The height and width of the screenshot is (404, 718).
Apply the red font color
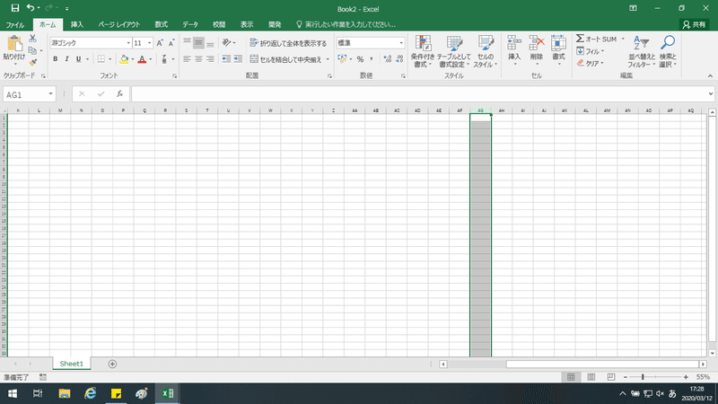point(142,59)
